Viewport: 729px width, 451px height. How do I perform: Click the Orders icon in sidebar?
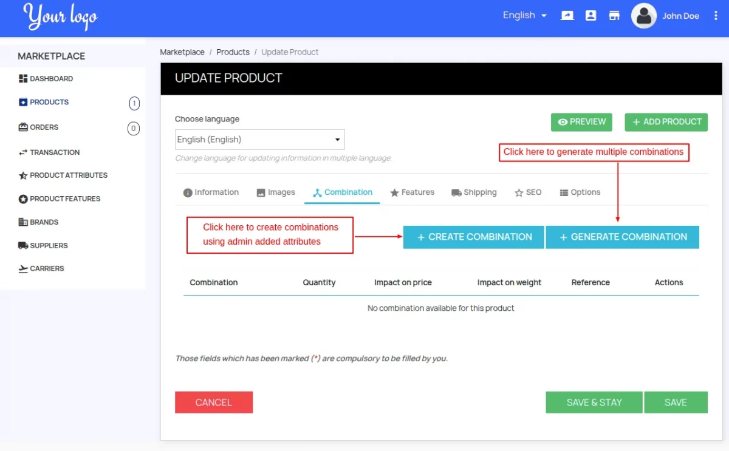(23, 127)
